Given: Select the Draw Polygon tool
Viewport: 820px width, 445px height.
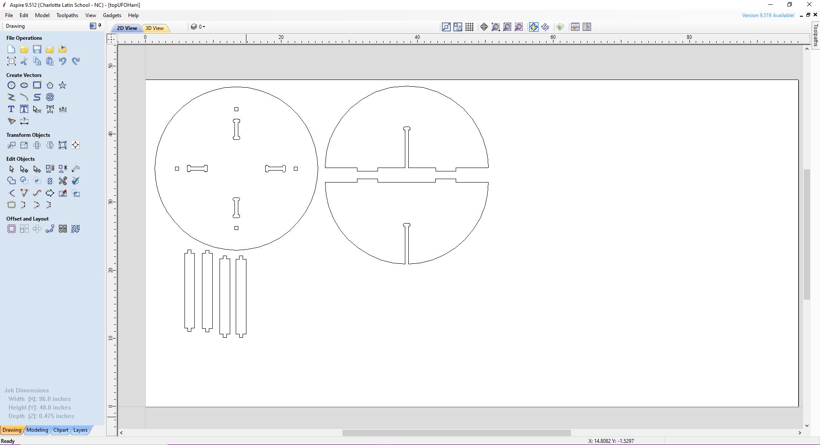Looking at the screenshot, I should click(50, 85).
